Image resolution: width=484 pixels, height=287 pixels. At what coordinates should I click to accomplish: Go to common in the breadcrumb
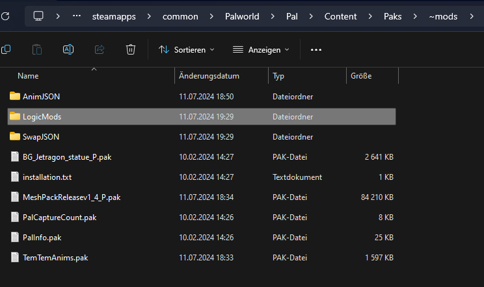(x=180, y=16)
